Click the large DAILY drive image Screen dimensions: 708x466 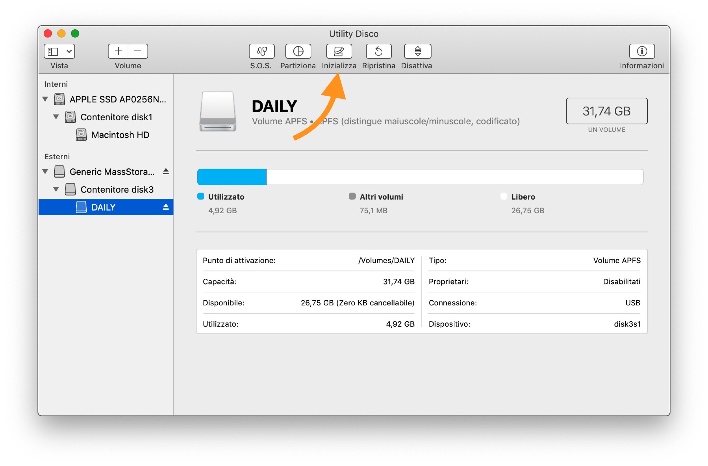coord(218,112)
